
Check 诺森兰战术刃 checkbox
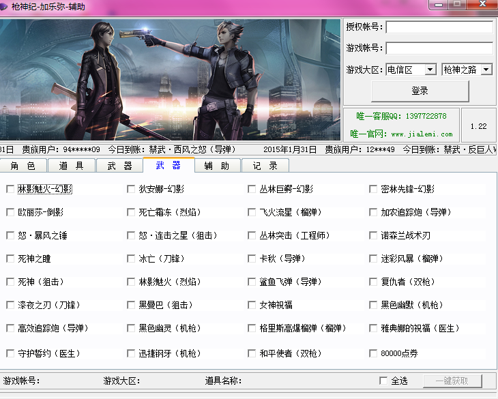373,235
